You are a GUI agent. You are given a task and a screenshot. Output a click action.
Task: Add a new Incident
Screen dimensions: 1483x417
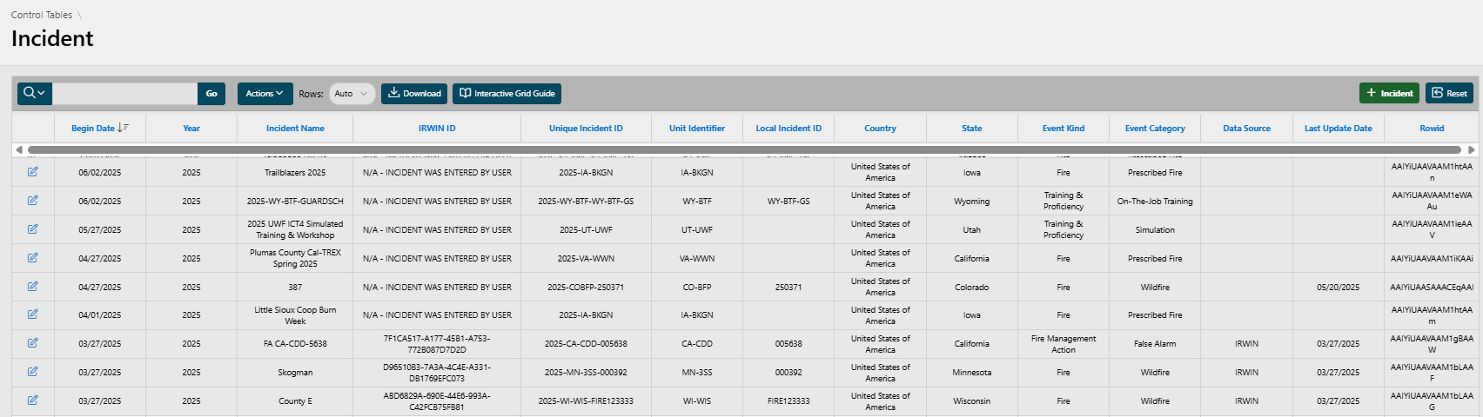(1389, 93)
